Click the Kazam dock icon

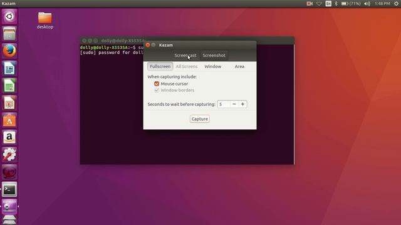[9, 206]
